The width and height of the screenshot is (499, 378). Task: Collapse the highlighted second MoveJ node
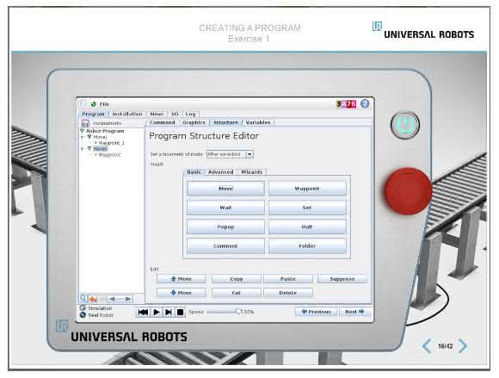(89, 149)
